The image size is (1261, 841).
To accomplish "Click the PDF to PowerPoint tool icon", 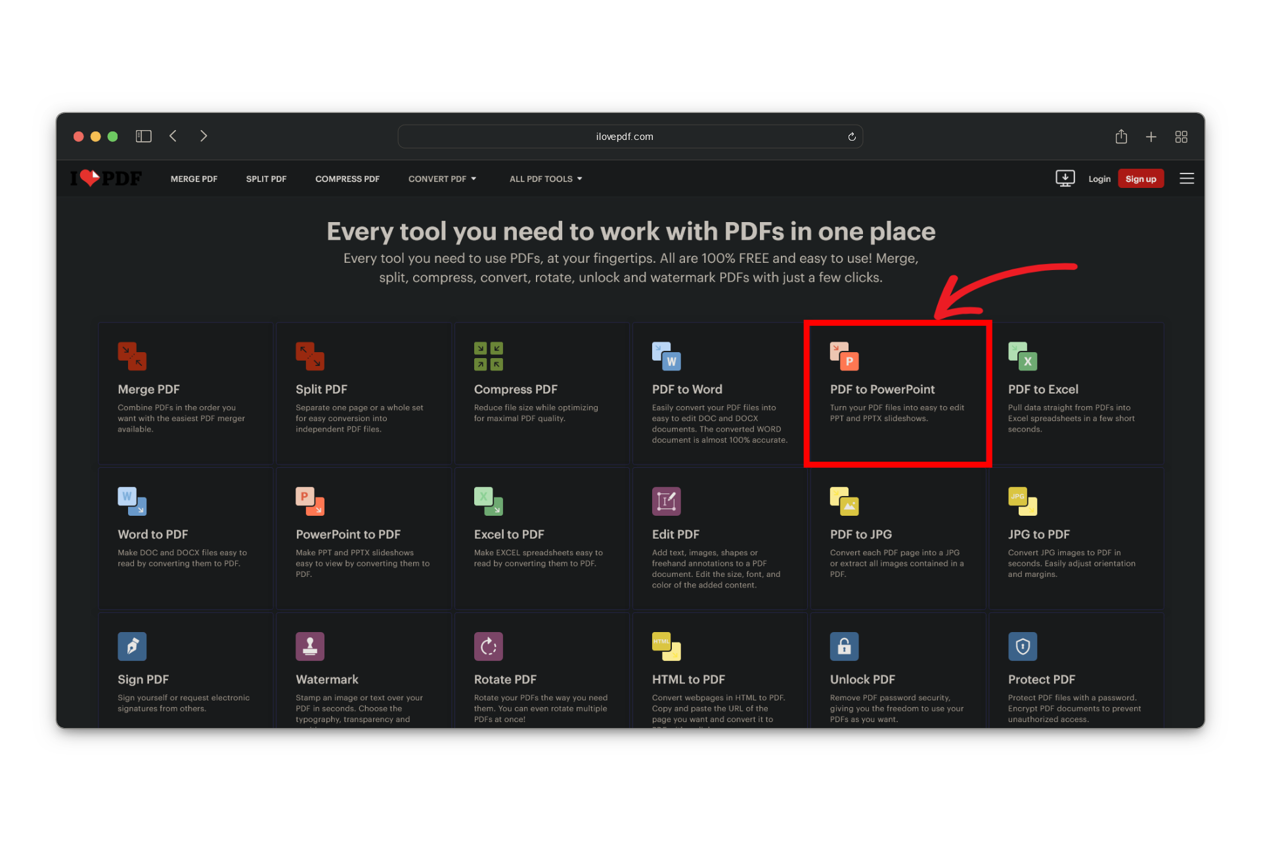I will tap(844, 356).
